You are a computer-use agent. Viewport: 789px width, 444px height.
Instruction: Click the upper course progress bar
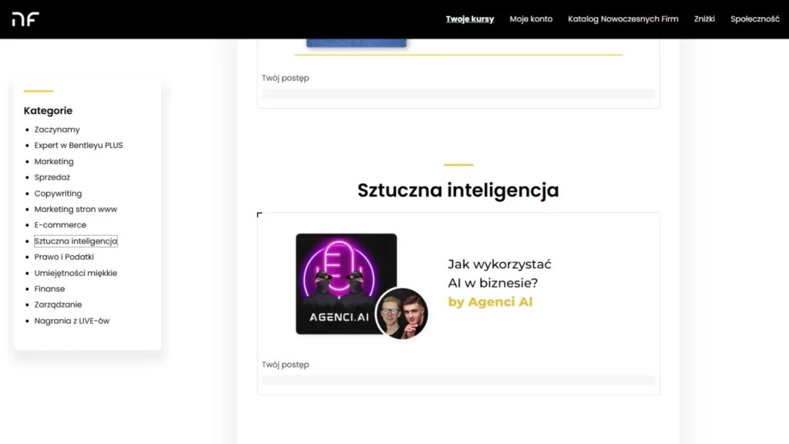(458, 93)
